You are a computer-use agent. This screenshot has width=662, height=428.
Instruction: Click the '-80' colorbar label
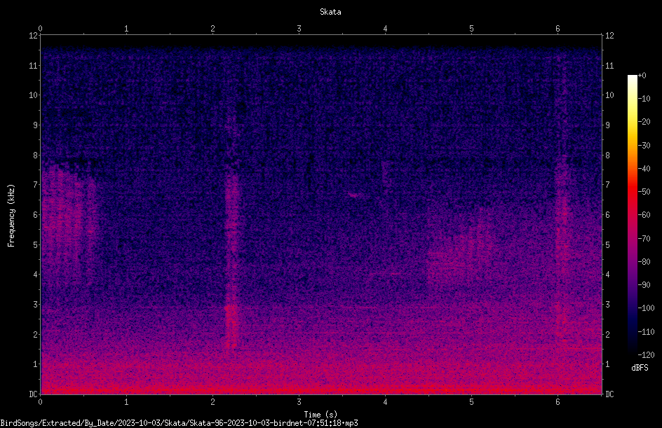tap(644, 262)
